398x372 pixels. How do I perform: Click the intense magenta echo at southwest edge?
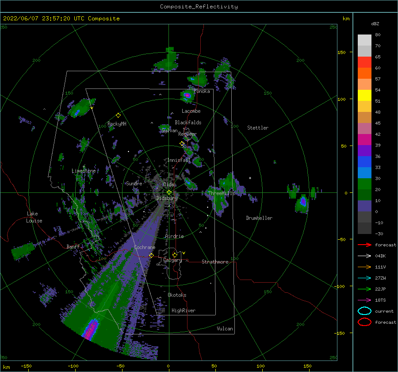[x=91, y=330]
